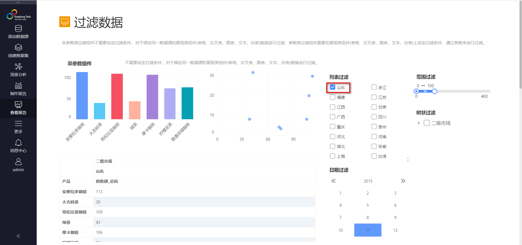This screenshot has height=245, width=522.
Task: Check the 河北 checkbox
Action: (x=333, y=136)
